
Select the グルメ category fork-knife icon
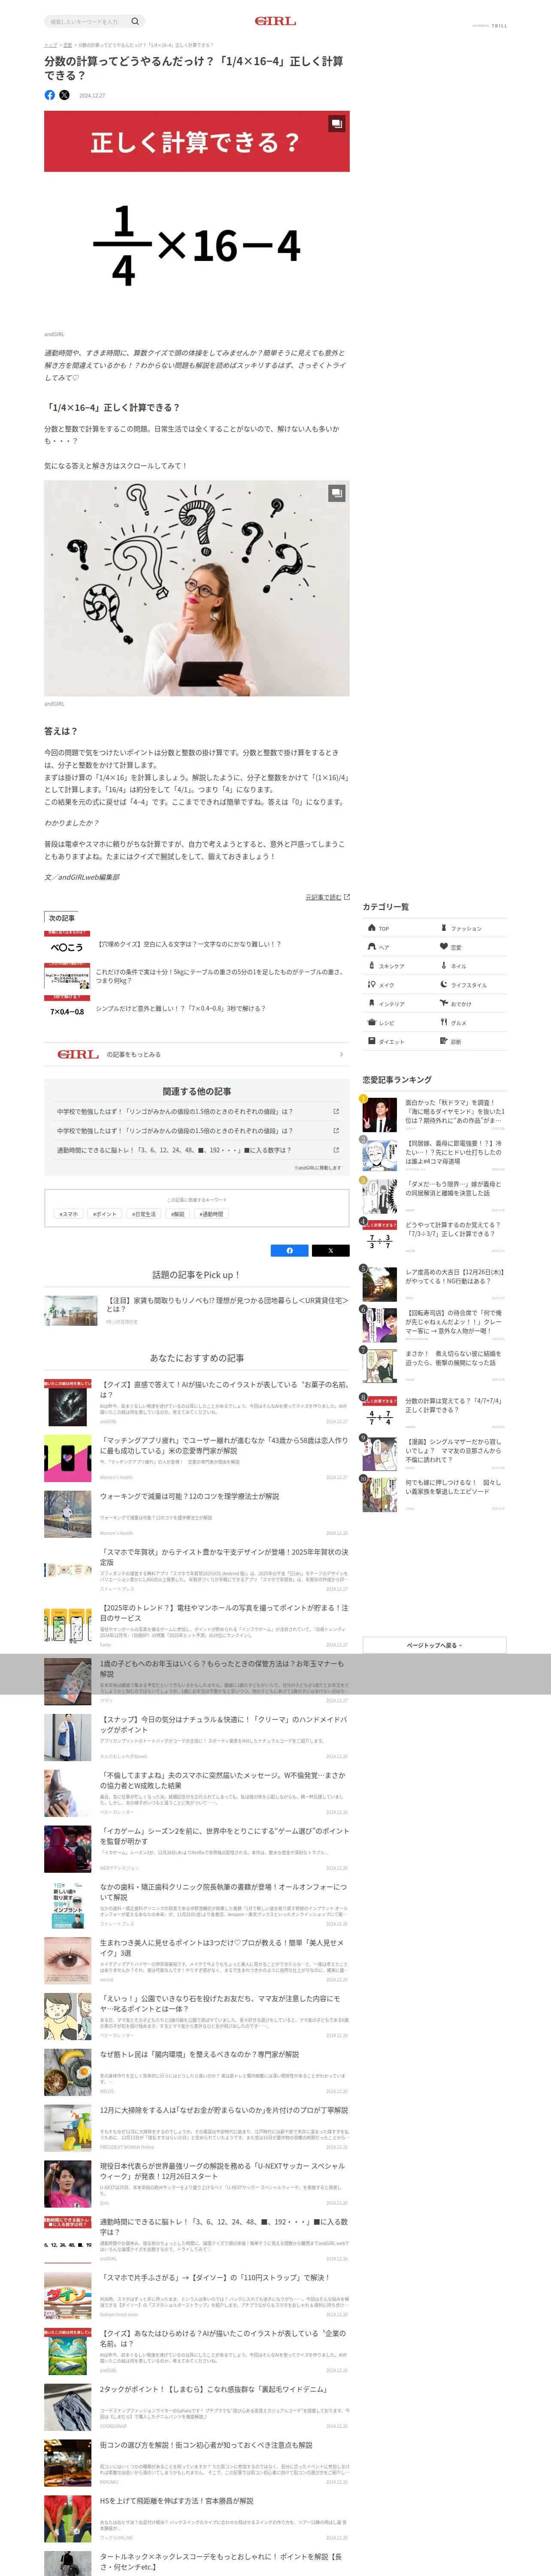(444, 1022)
